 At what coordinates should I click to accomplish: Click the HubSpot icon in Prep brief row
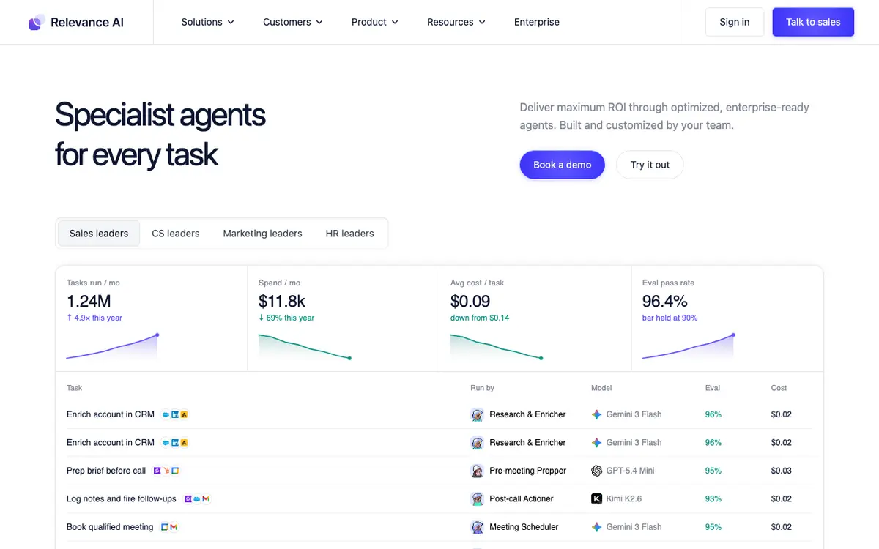pos(166,471)
